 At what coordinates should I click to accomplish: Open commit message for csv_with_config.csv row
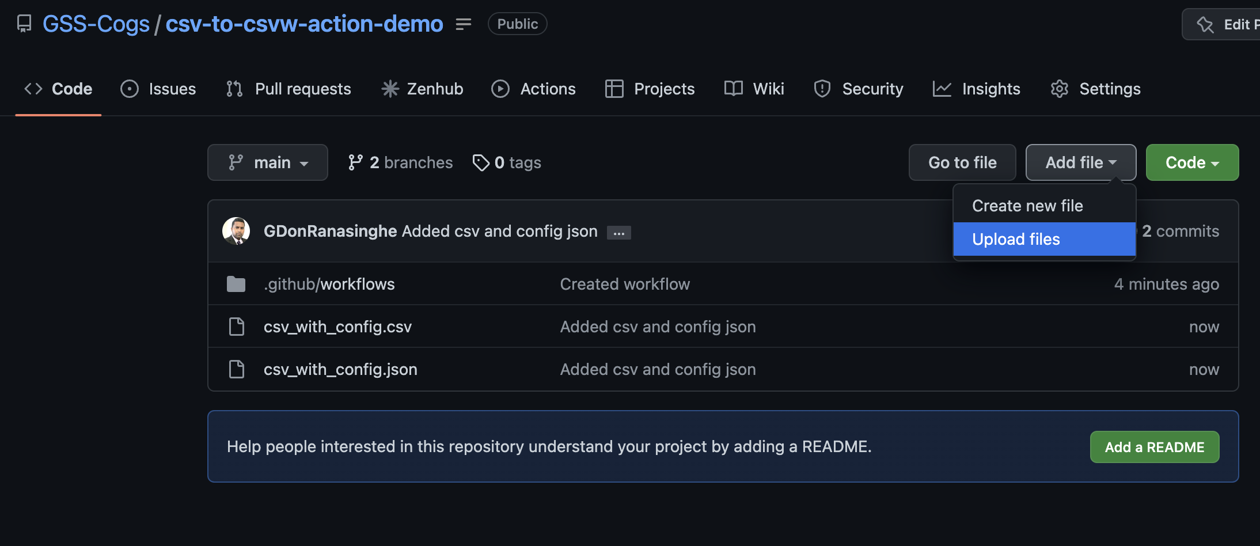[658, 327]
